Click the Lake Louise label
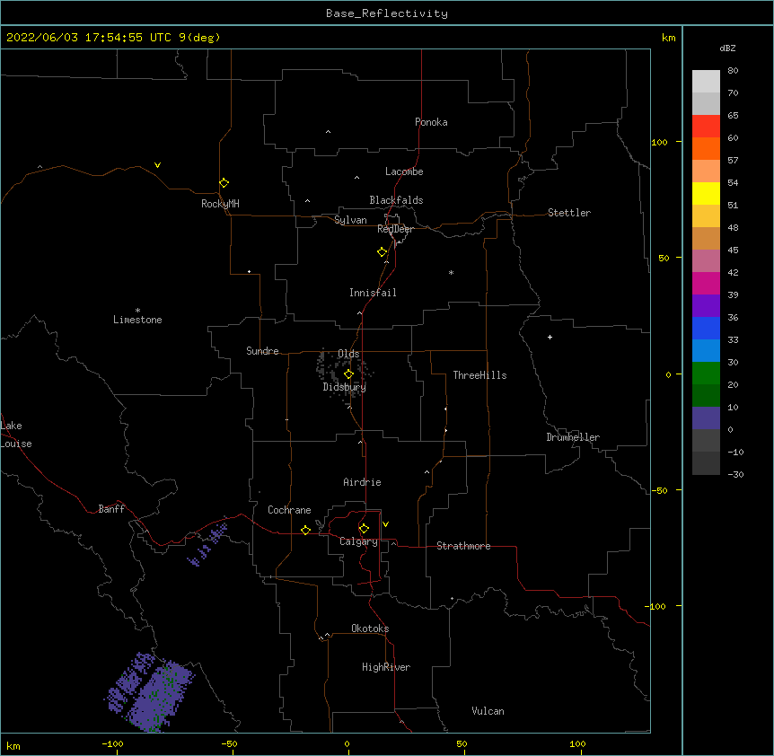The image size is (774, 756). click(16, 435)
